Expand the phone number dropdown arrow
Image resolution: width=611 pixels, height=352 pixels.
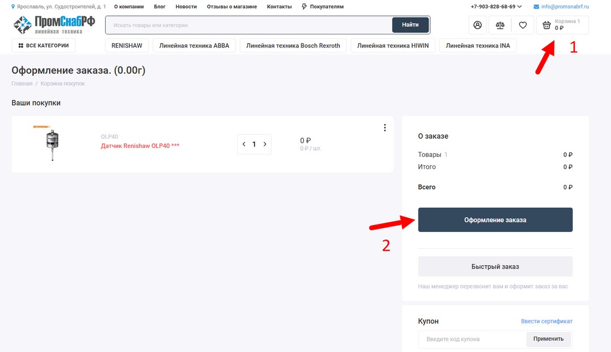520,7
